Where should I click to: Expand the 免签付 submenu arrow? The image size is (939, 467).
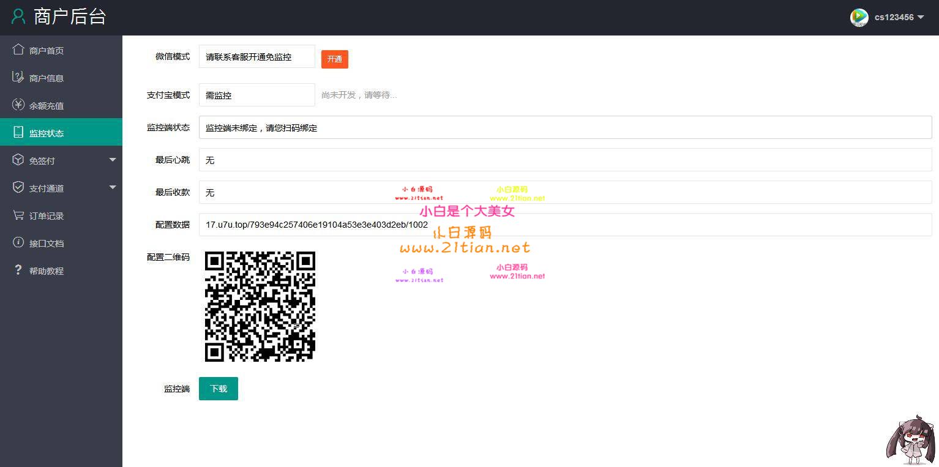[113, 160]
